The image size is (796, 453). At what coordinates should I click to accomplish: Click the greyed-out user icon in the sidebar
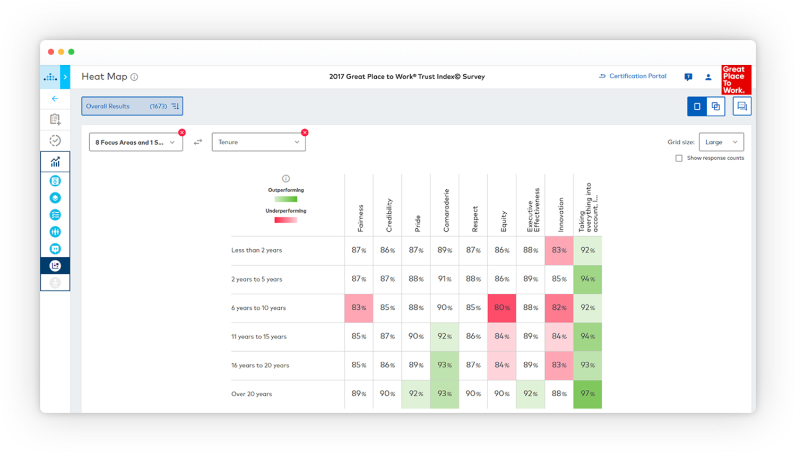(x=55, y=283)
